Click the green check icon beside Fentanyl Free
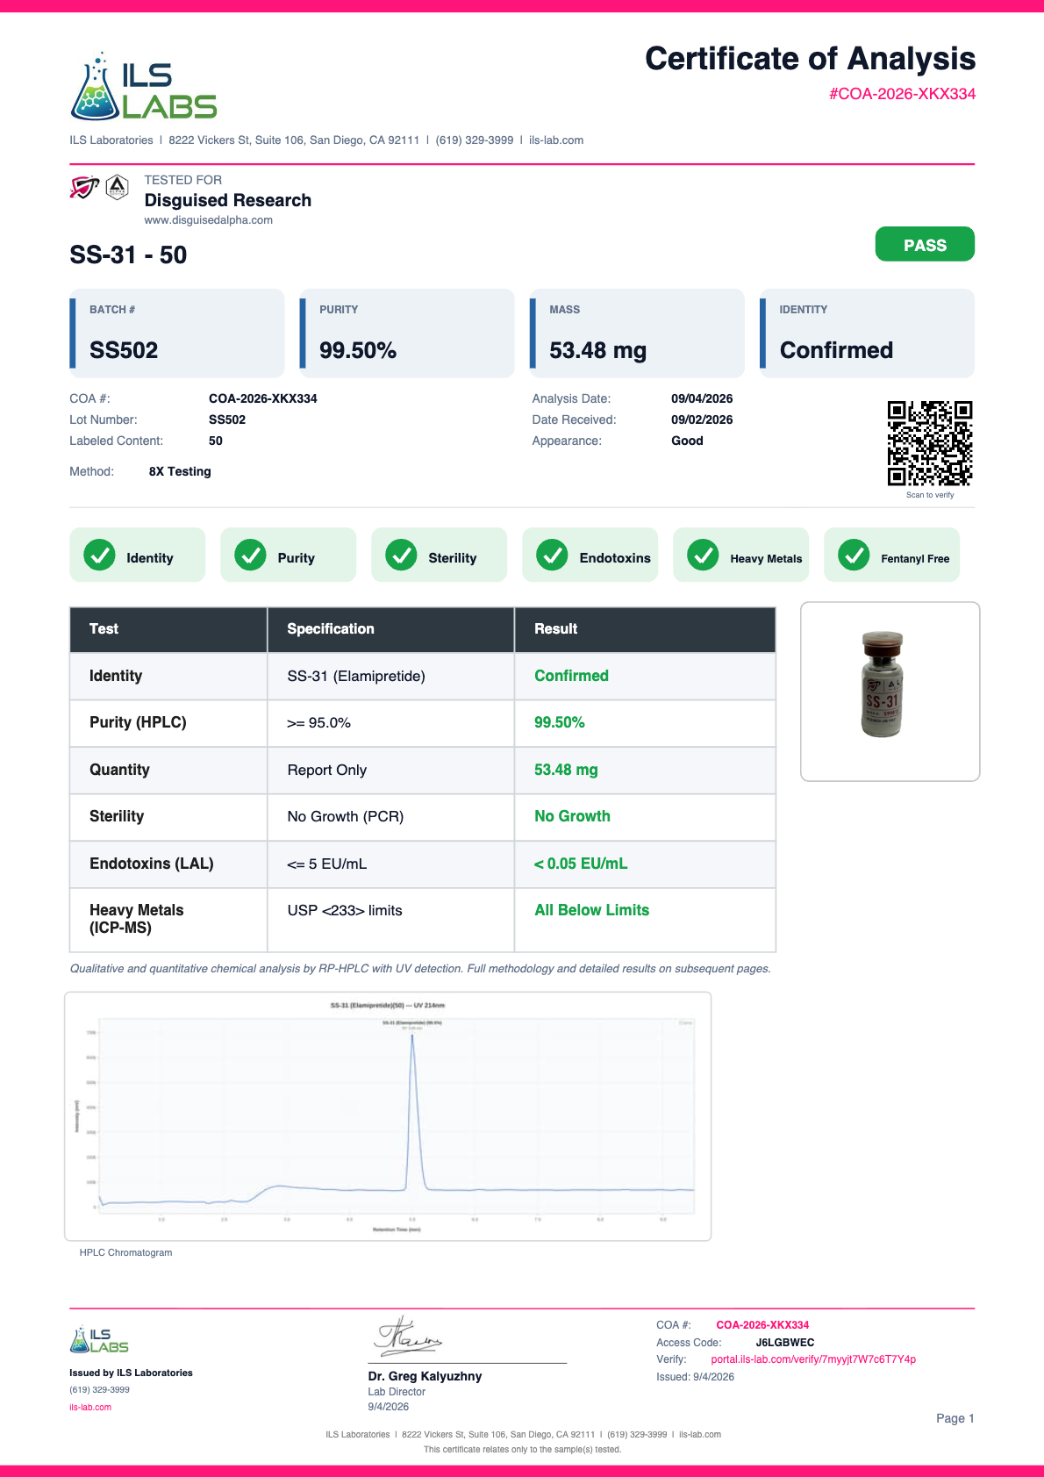 point(854,555)
